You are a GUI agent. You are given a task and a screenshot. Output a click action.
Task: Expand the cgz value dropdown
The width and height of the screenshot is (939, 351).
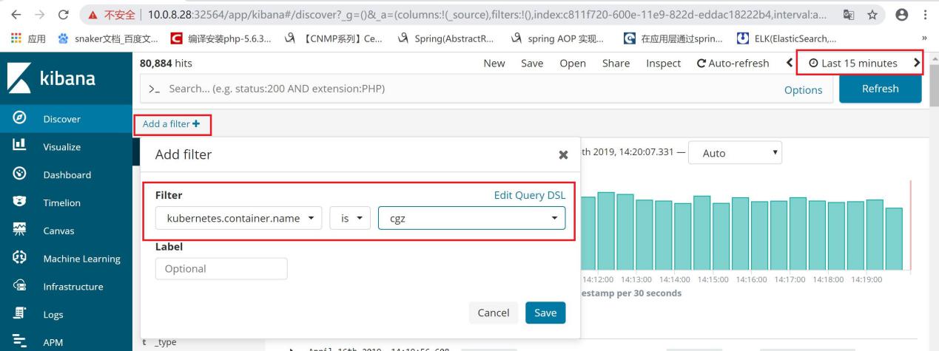pyautogui.click(x=471, y=218)
